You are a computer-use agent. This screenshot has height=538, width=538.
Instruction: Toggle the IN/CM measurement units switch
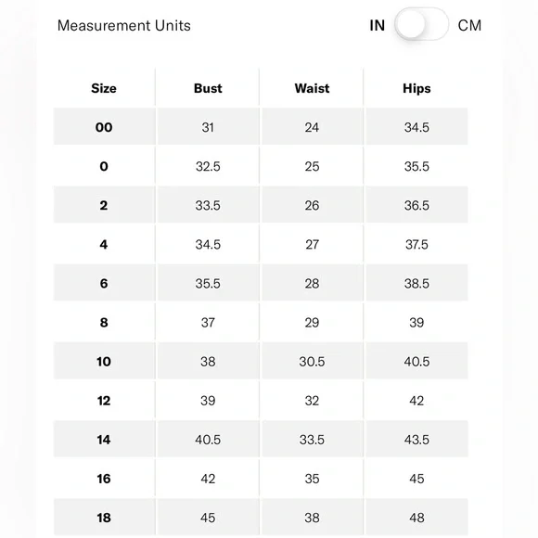[x=421, y=25]
